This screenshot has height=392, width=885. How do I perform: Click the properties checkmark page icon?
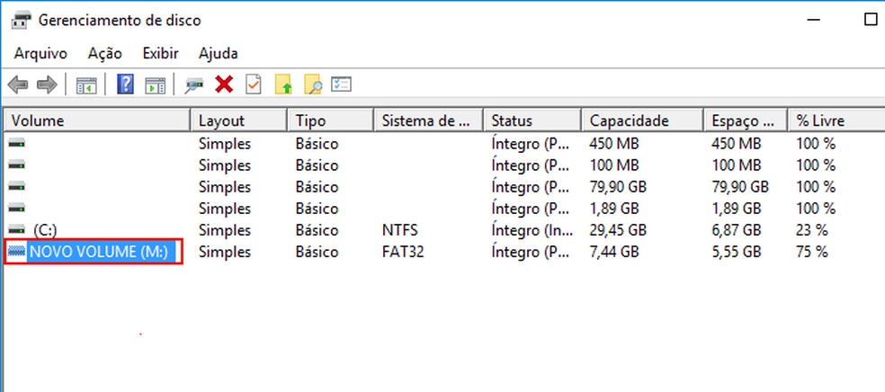tap(254, 85)
